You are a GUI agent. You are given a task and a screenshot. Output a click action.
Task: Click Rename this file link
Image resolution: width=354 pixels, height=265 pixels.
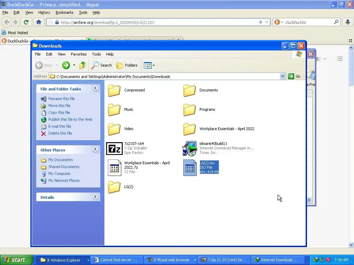pyautogui.click(x=62, y=99)
